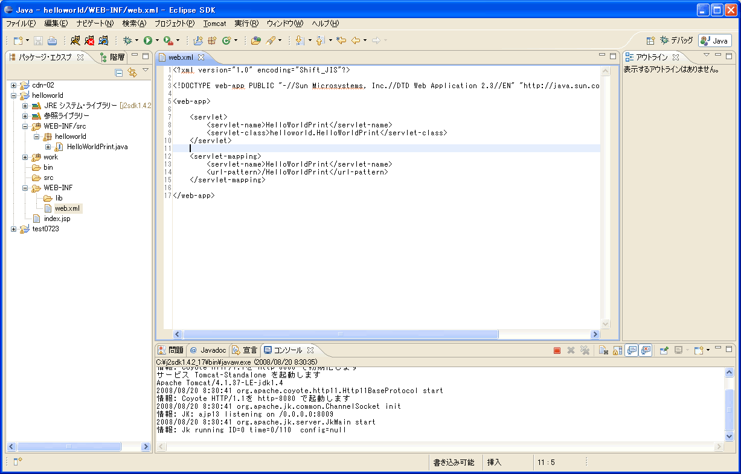
Task: Launch Debug with the bug icon
Action: (x=127, y=40)
